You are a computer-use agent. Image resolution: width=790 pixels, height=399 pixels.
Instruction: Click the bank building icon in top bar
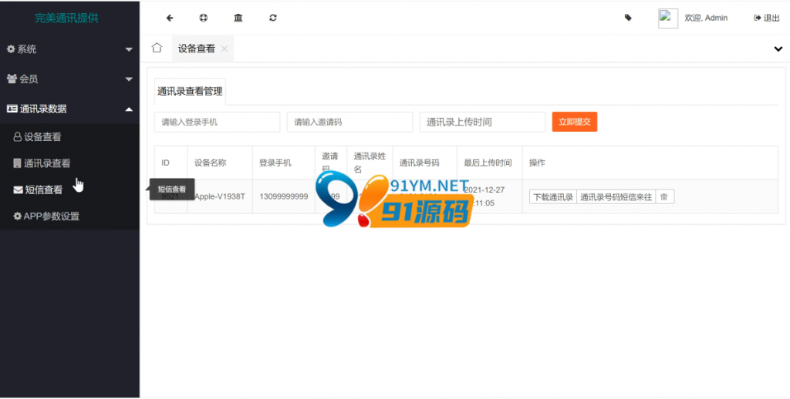[238, 18]
